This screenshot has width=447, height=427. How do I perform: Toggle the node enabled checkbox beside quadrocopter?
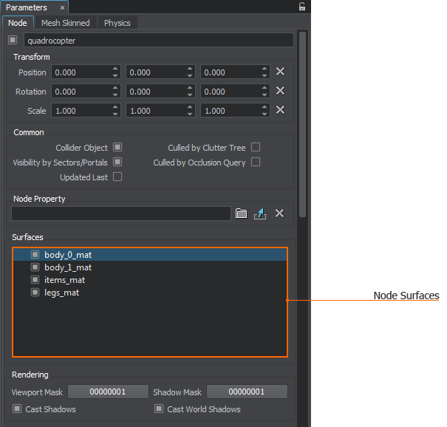tap(13, 40)
